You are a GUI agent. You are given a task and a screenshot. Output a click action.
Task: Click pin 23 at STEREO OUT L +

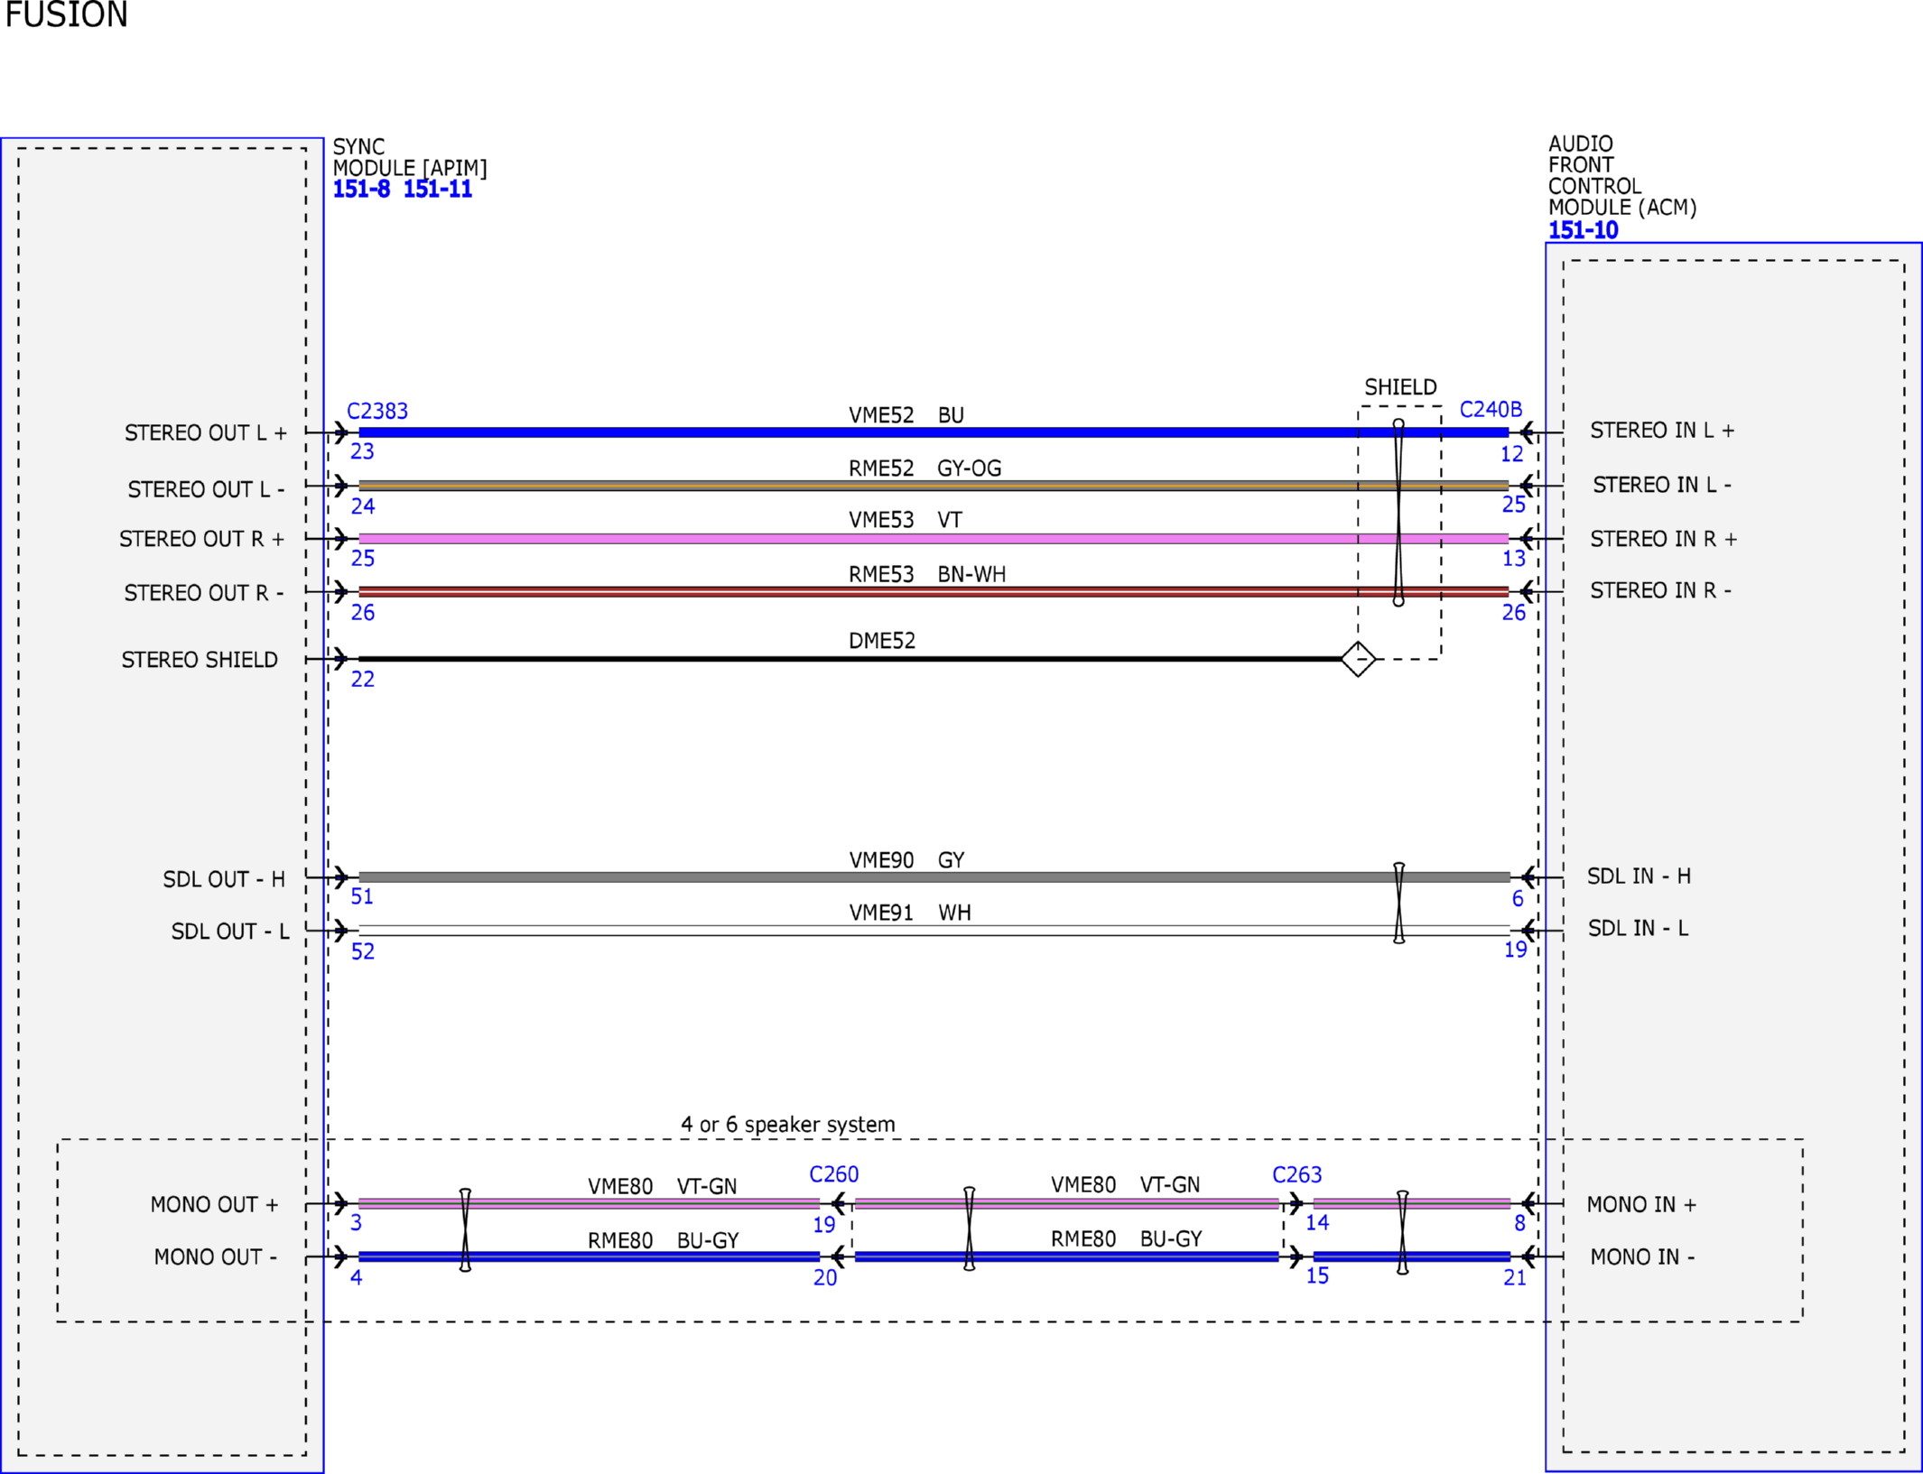click(362, 451)
